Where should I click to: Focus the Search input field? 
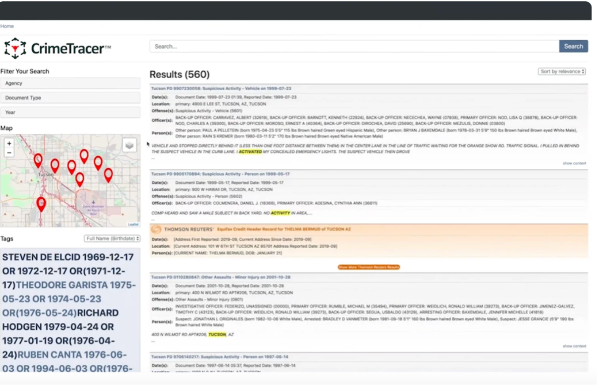coord(354,46)
